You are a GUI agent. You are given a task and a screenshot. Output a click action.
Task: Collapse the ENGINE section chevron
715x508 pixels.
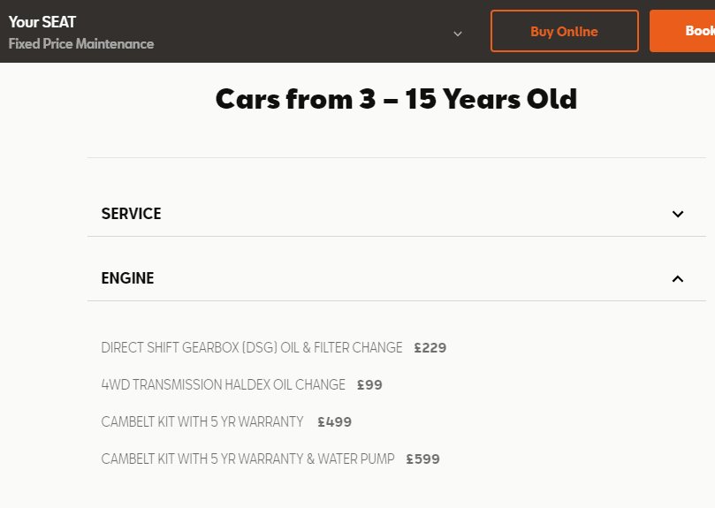678,278
